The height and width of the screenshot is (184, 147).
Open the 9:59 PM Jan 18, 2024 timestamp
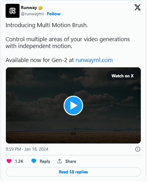[x=27, y=149]
